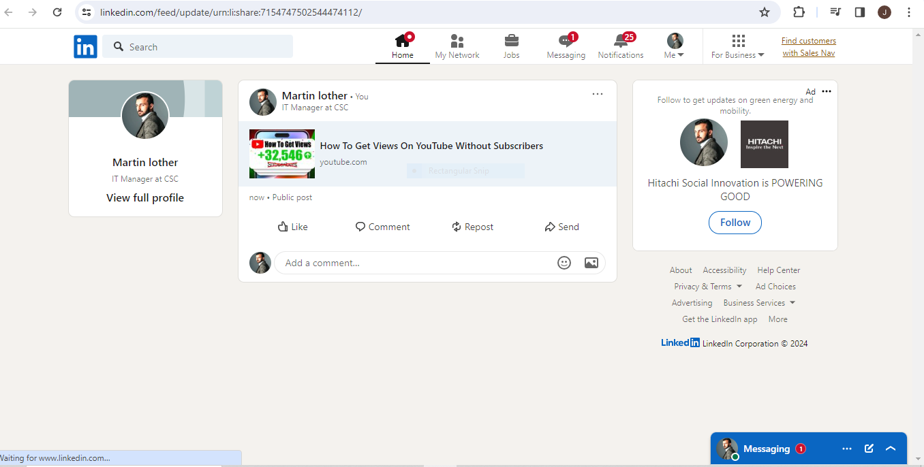
Task: Open the browser Extensions puzzle icon
Action: 799,12
